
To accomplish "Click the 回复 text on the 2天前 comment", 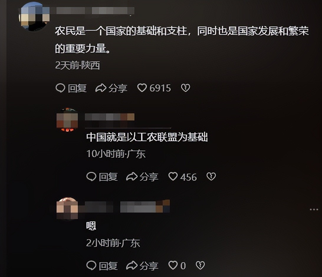I will click(77, 88).
